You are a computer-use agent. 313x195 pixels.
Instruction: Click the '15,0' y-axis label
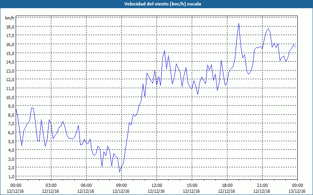coord(11,53)
